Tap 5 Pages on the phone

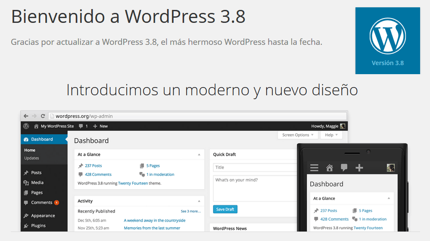click(365, 211)
